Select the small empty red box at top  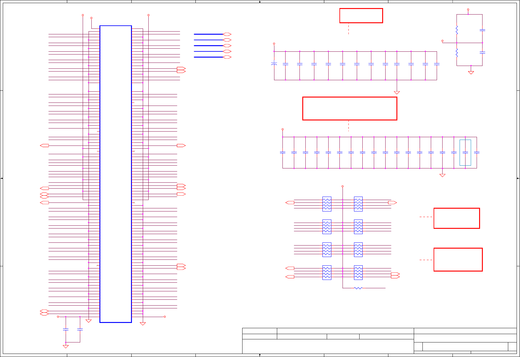361,15
